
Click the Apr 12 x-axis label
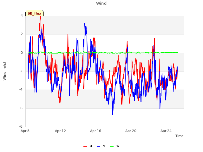(x=60, y=131)
